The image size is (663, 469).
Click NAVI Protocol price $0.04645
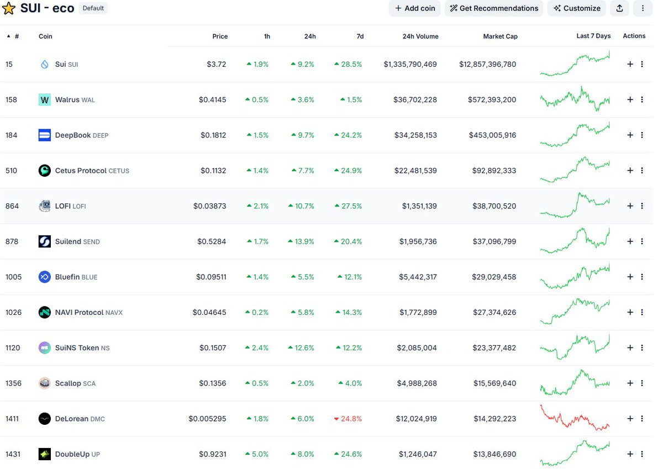coord(209,312)
